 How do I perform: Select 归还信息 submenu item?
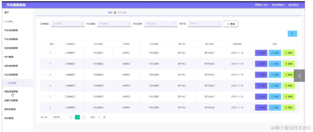[17, 83]
